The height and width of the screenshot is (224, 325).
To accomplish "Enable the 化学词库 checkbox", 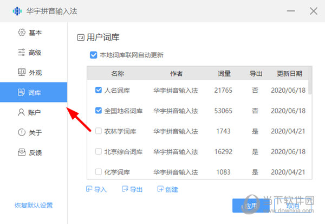I will point(99,172).
